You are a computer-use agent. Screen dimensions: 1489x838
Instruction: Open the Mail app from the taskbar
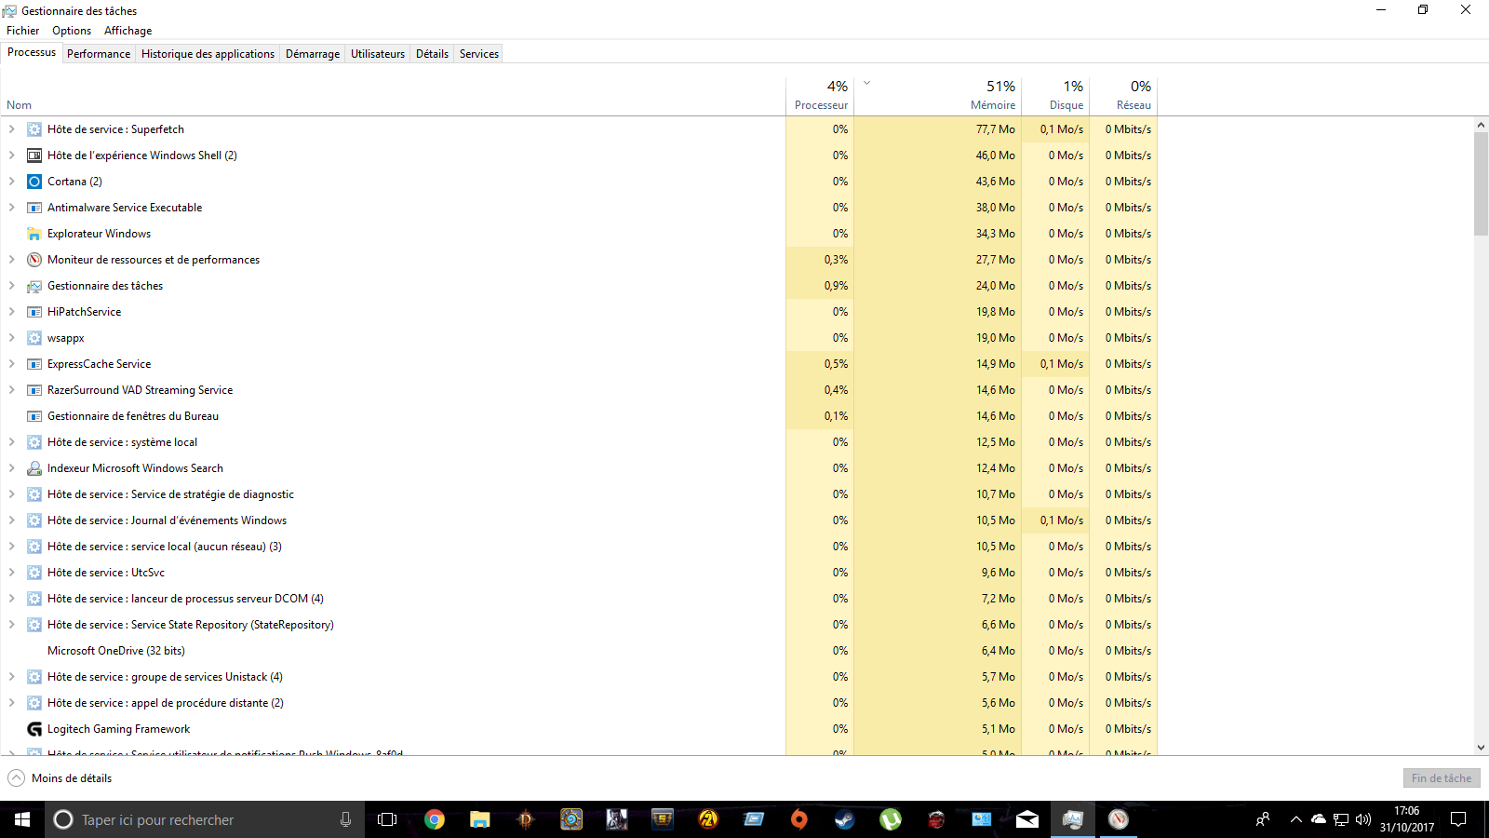1027,819
